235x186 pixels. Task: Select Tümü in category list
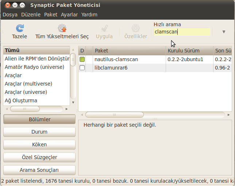click(36, 50)
